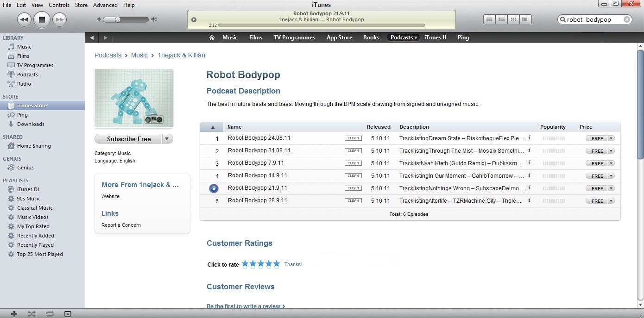The image size is (644, 318).
Task: Toggle shuffle playback in the bottom bar
Action: (32, 313)
